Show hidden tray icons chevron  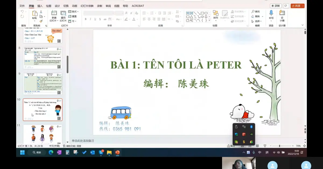point(244,152)
